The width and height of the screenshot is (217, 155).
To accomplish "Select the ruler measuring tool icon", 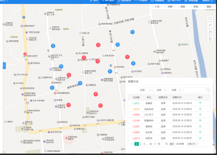I will [210, 25].
